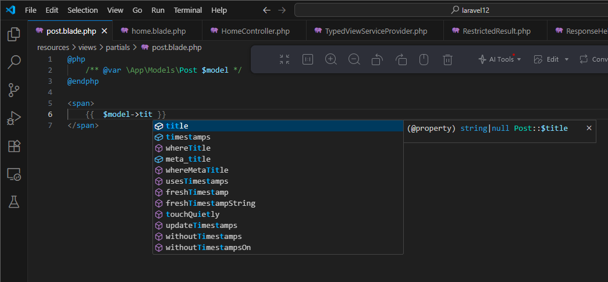Select the 'title' suggestion

pyautogui.click(x=278, y=126)
